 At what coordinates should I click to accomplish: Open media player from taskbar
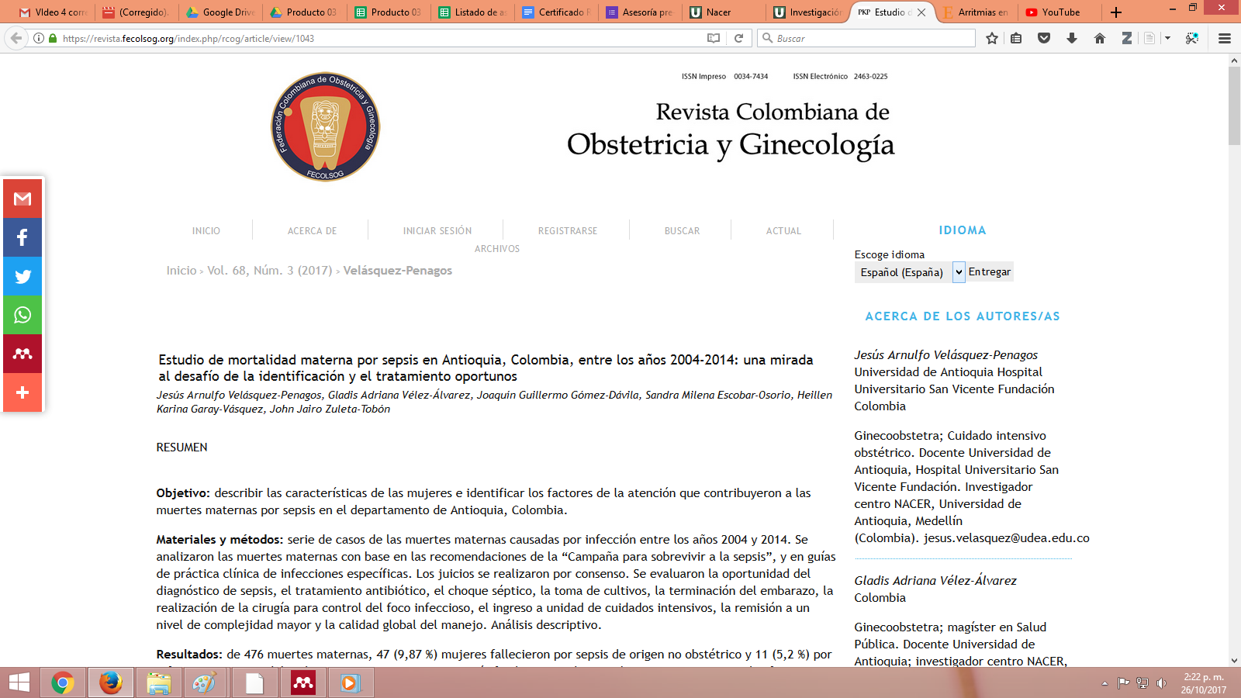tap(350, 682)
